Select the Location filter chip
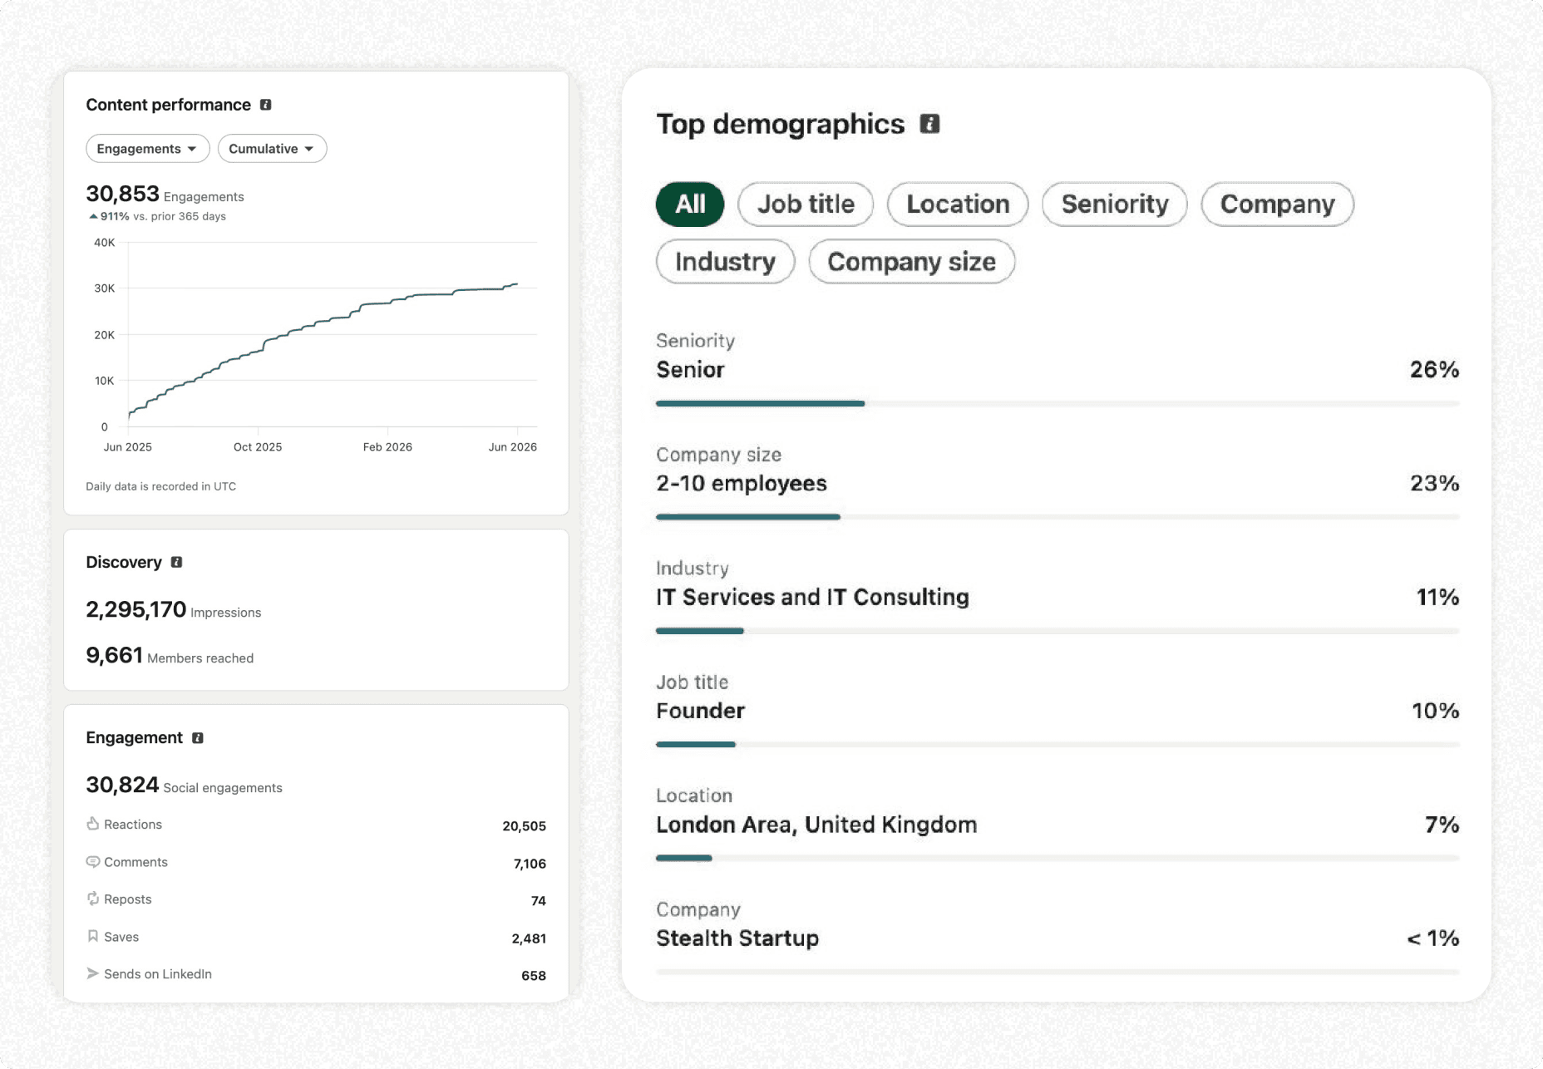Viewport: 1543px width, 1069px height. [958, 204]
